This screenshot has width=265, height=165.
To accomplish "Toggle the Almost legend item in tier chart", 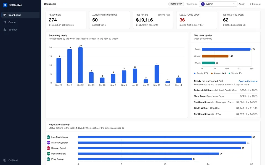I will [x=218, y=73].
